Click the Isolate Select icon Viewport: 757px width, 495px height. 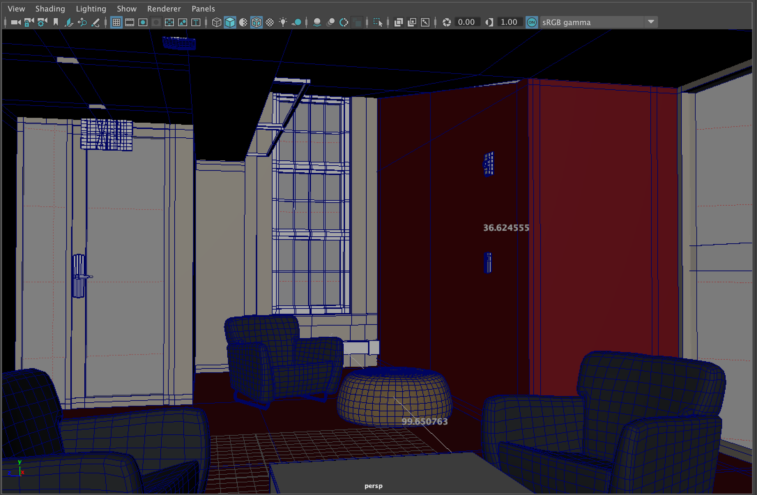point(378,22)
